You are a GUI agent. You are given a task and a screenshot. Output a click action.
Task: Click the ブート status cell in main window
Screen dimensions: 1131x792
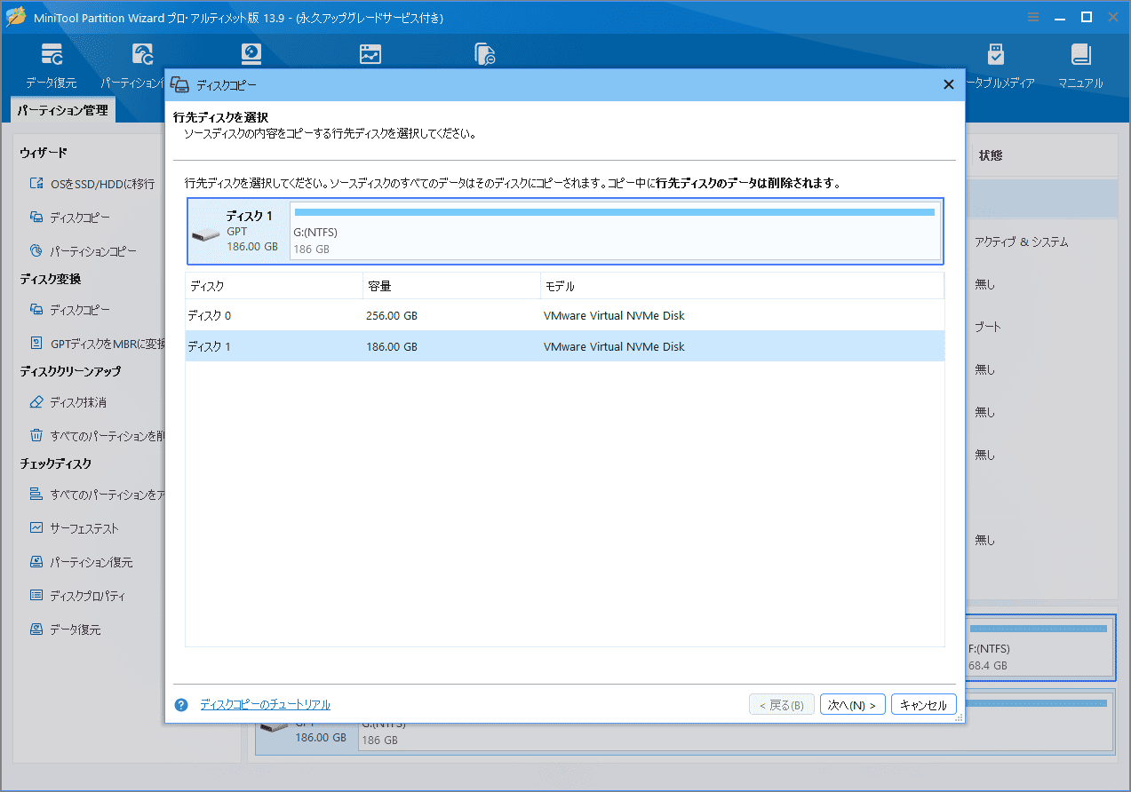click(x=988, y=327)
